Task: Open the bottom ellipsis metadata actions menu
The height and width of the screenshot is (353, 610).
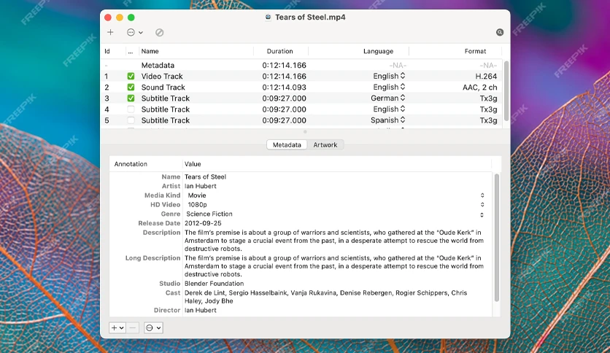Action: tap(153, 327)
